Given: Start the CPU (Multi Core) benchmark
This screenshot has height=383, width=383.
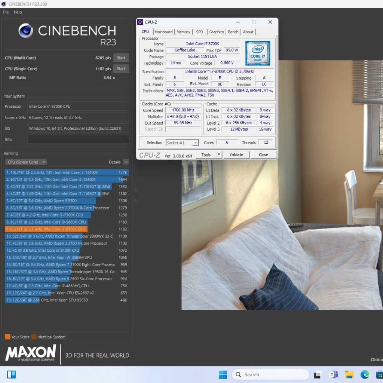Looking at the screenshot, I should click(x=121, y=58).
